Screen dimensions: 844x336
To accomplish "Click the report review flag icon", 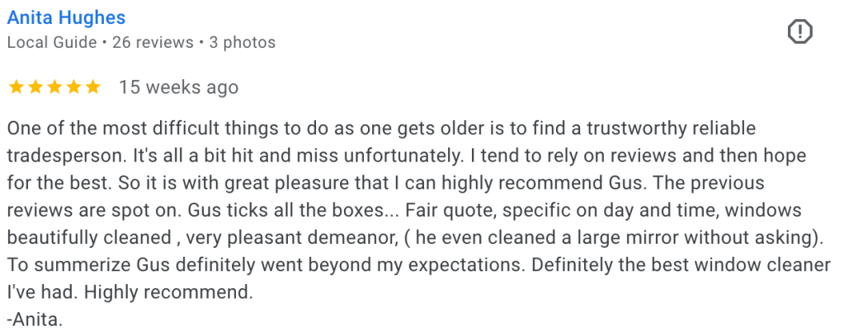I will pyautogui.click(x=800, y=31).
